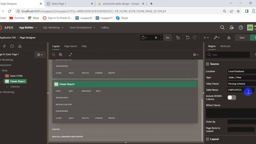This screenshot has height=144, width=256.
Task: Switch to the Layout tab
Action: [x=56, y=46]
